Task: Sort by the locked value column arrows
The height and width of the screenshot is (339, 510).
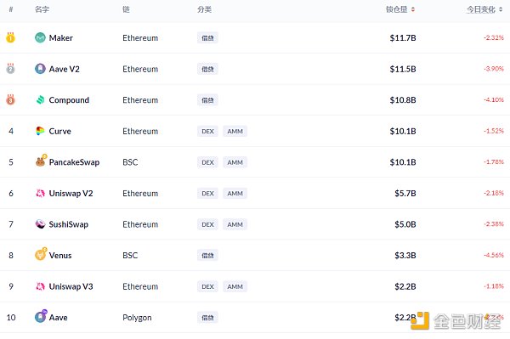Action: coord(413,9)
